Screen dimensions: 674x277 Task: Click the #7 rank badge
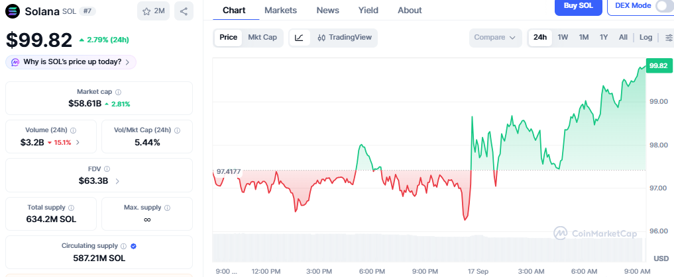87,11
